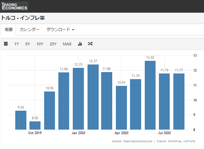Click the 12.15 bar for Jan 2020
The image size is (204, 149).
78,99
